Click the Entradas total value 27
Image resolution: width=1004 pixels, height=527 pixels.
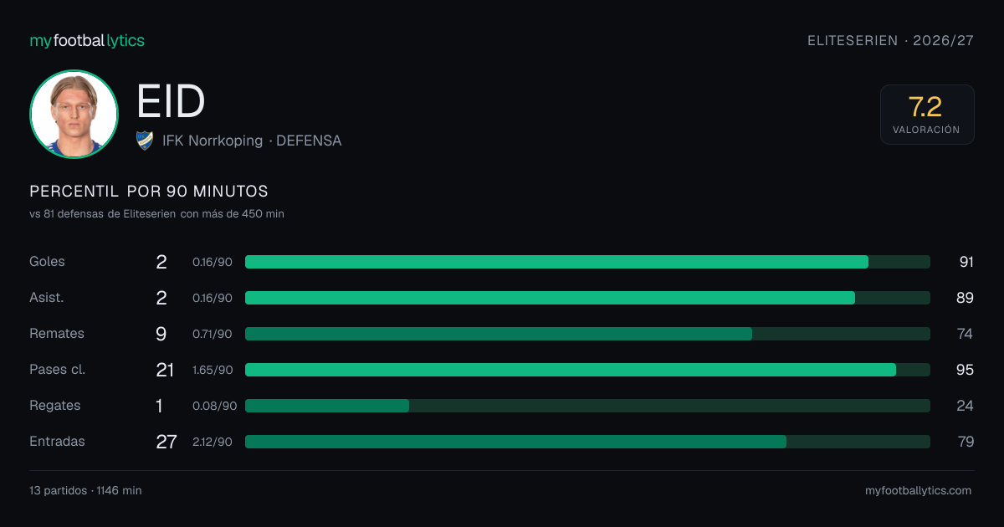pyautogui.click(x=166, y=442)
